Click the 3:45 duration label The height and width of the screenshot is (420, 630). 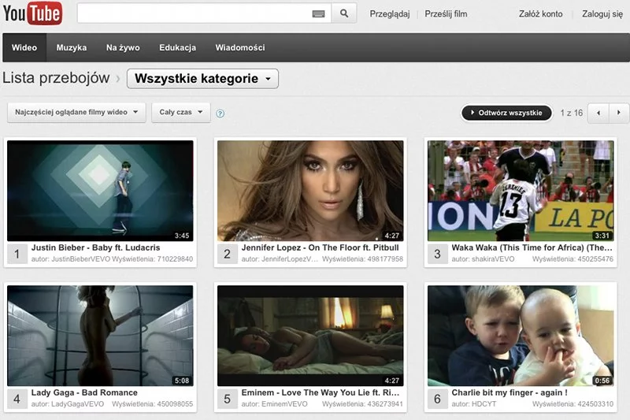(182, 236)
